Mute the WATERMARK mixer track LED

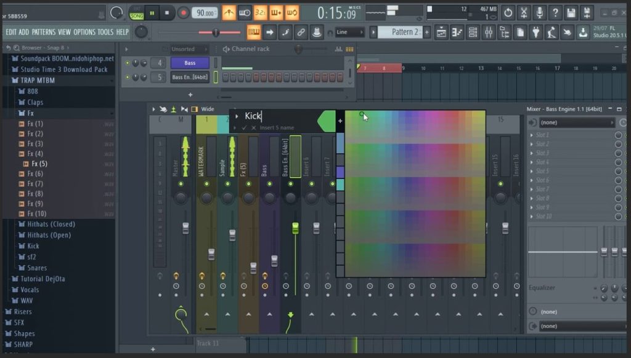coord(206,184)
